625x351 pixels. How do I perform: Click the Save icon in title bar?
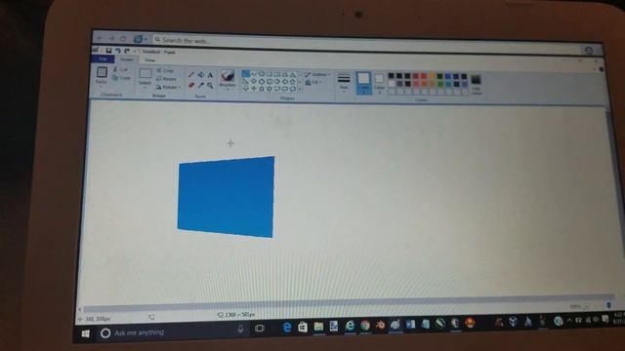click(x=108, y=51)
